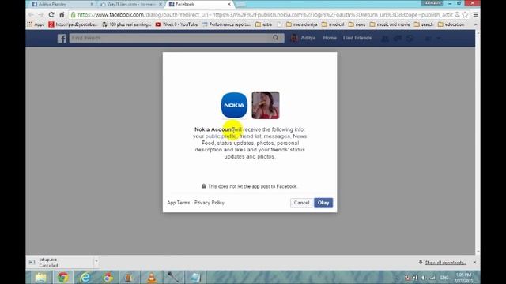Expand the news bookmarks folder

357,24
